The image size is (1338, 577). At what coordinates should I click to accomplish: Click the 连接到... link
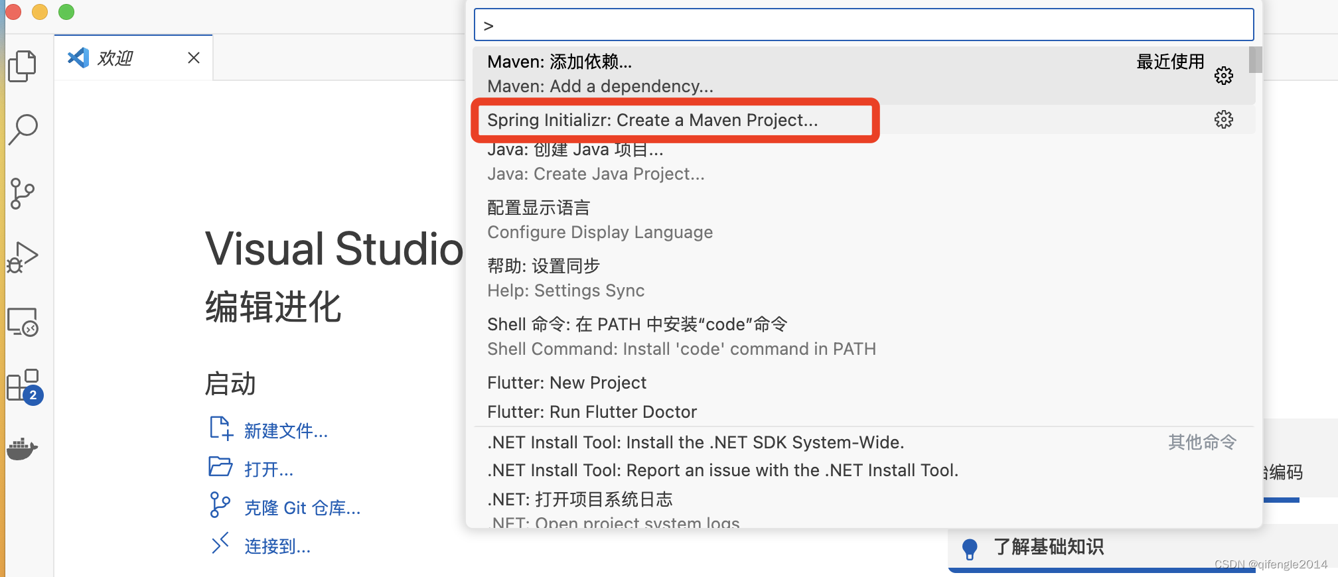277,546
